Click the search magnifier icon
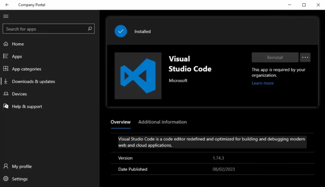This screenshot has height=187, width=325. (x=90, y=29)
